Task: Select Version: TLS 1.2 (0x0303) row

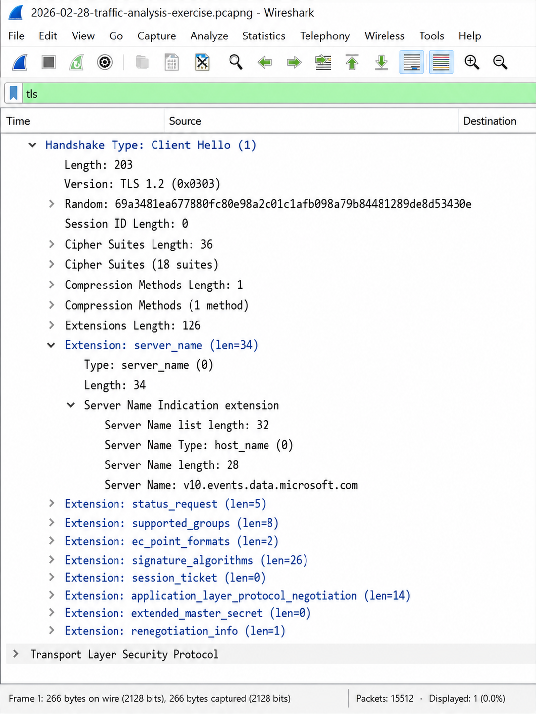Action: (142, 184)
